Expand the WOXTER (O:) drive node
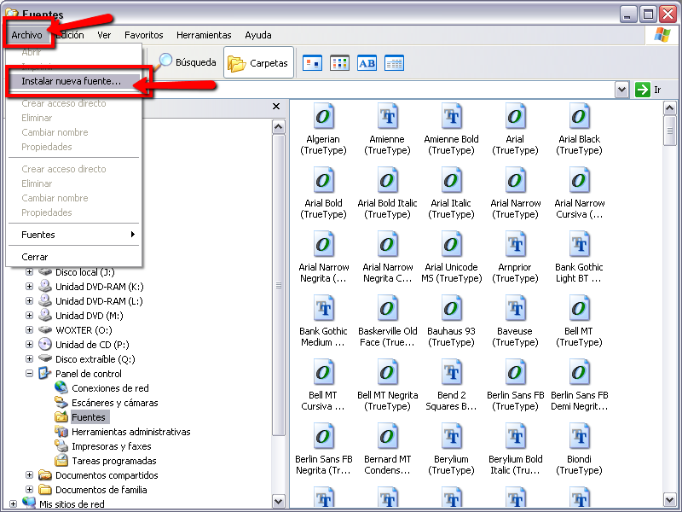The width and height of the screenshot is (682, 512). 29,330
